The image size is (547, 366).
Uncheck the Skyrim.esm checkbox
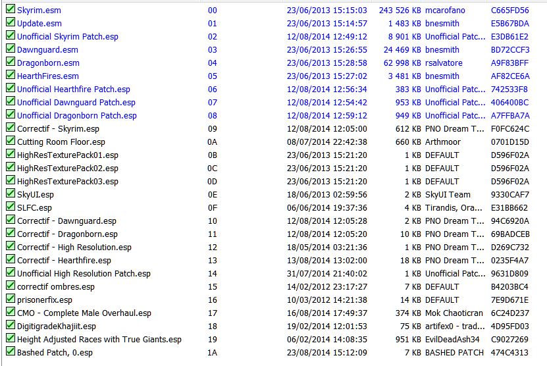coord(11,9)
